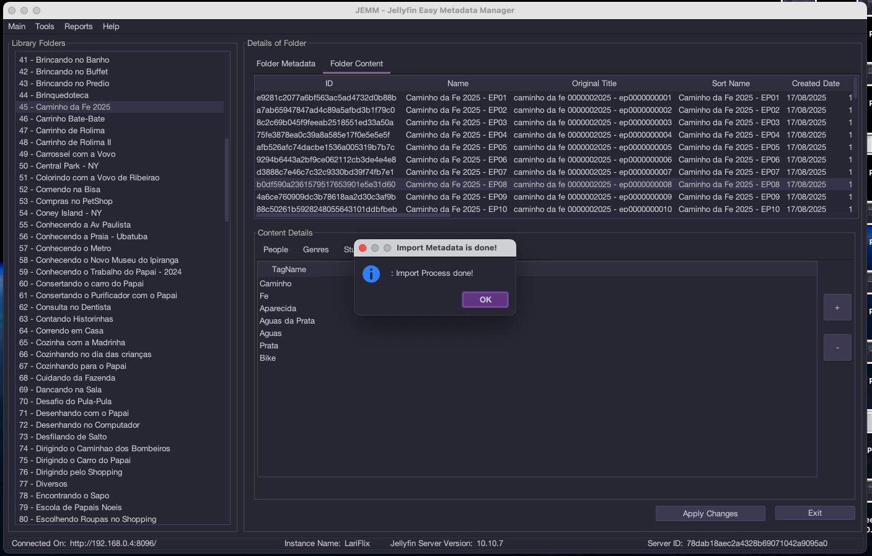Open the Genres tab in Content Details
The image size is (872, 556).
[x=315, y=250]
